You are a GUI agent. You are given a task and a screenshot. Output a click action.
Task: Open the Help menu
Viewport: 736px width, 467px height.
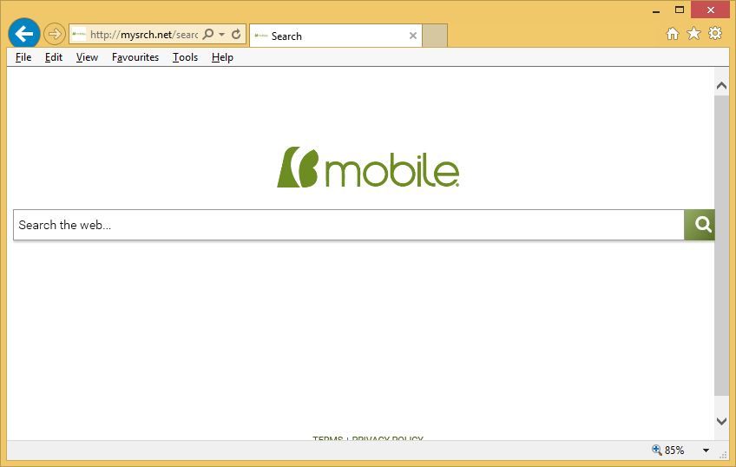click(x=222, y=57)
